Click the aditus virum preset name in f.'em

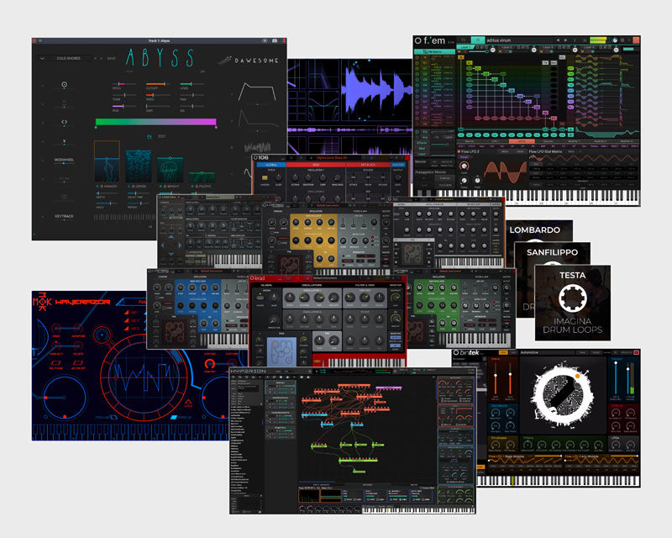[498, 40]
